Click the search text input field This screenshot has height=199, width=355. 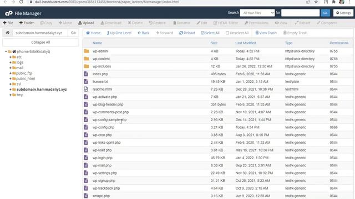coord(301,13)
